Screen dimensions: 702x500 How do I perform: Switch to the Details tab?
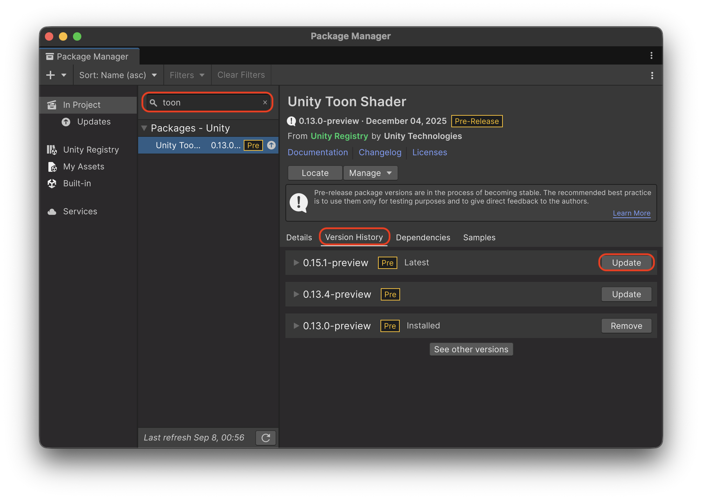click(299, 237)
